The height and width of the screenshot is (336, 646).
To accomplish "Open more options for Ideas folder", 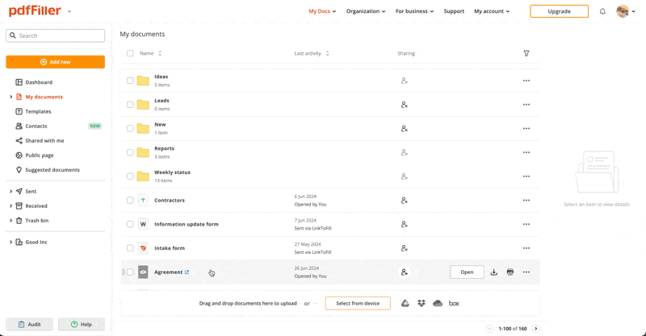I will point(526,81).
